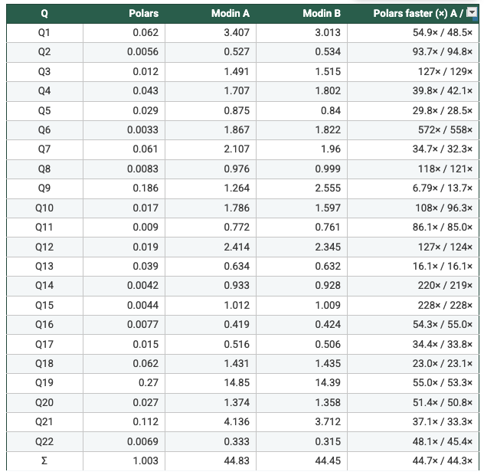Click the Q column header cell
Viewport: 484px width, 475px height.
point(44,14)
